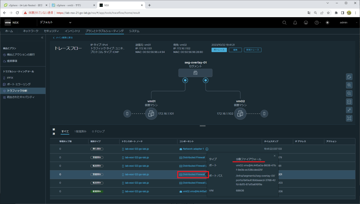360x204 pixels.
Task: Click the host icon beside vm01
Action: point(127,114)
